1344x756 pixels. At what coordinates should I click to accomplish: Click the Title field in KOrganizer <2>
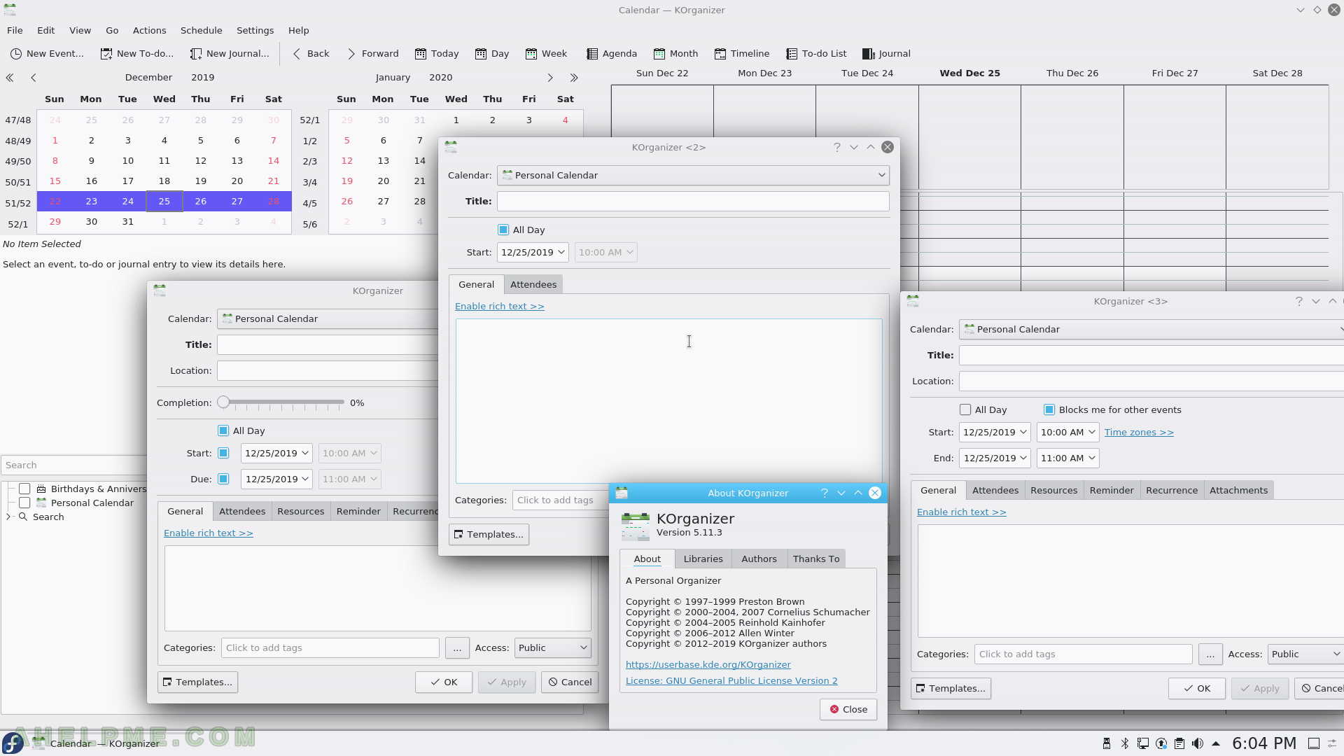(693, 201)
